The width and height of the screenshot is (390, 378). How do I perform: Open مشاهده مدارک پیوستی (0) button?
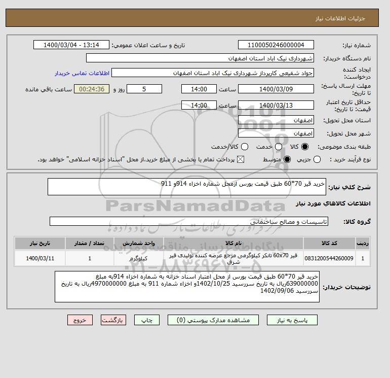click(213, 320)
